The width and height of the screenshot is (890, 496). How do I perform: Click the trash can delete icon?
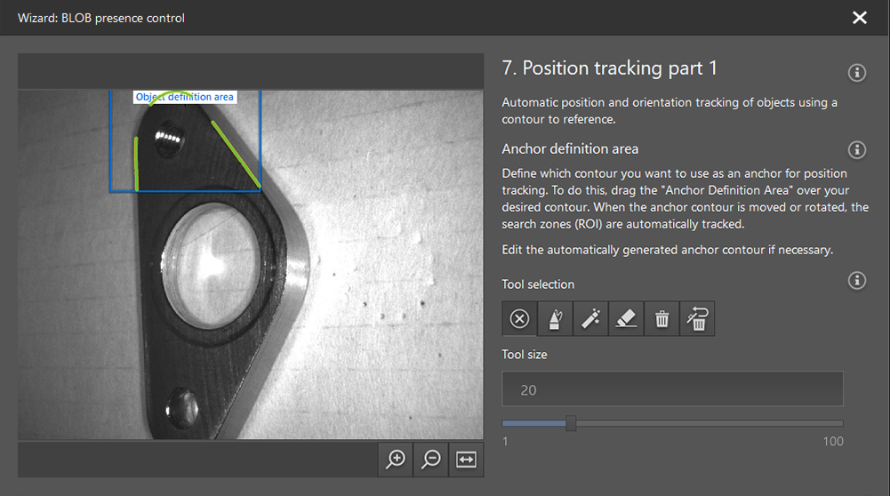click(661, 318)
